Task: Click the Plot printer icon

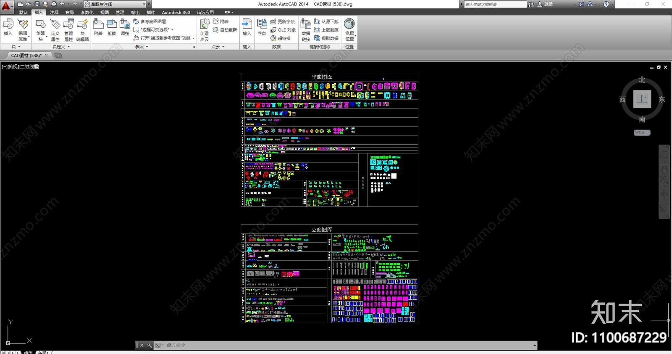Action: coord(54,4)
